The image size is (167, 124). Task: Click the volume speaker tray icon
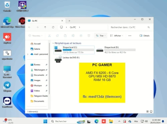pos(146,121)
